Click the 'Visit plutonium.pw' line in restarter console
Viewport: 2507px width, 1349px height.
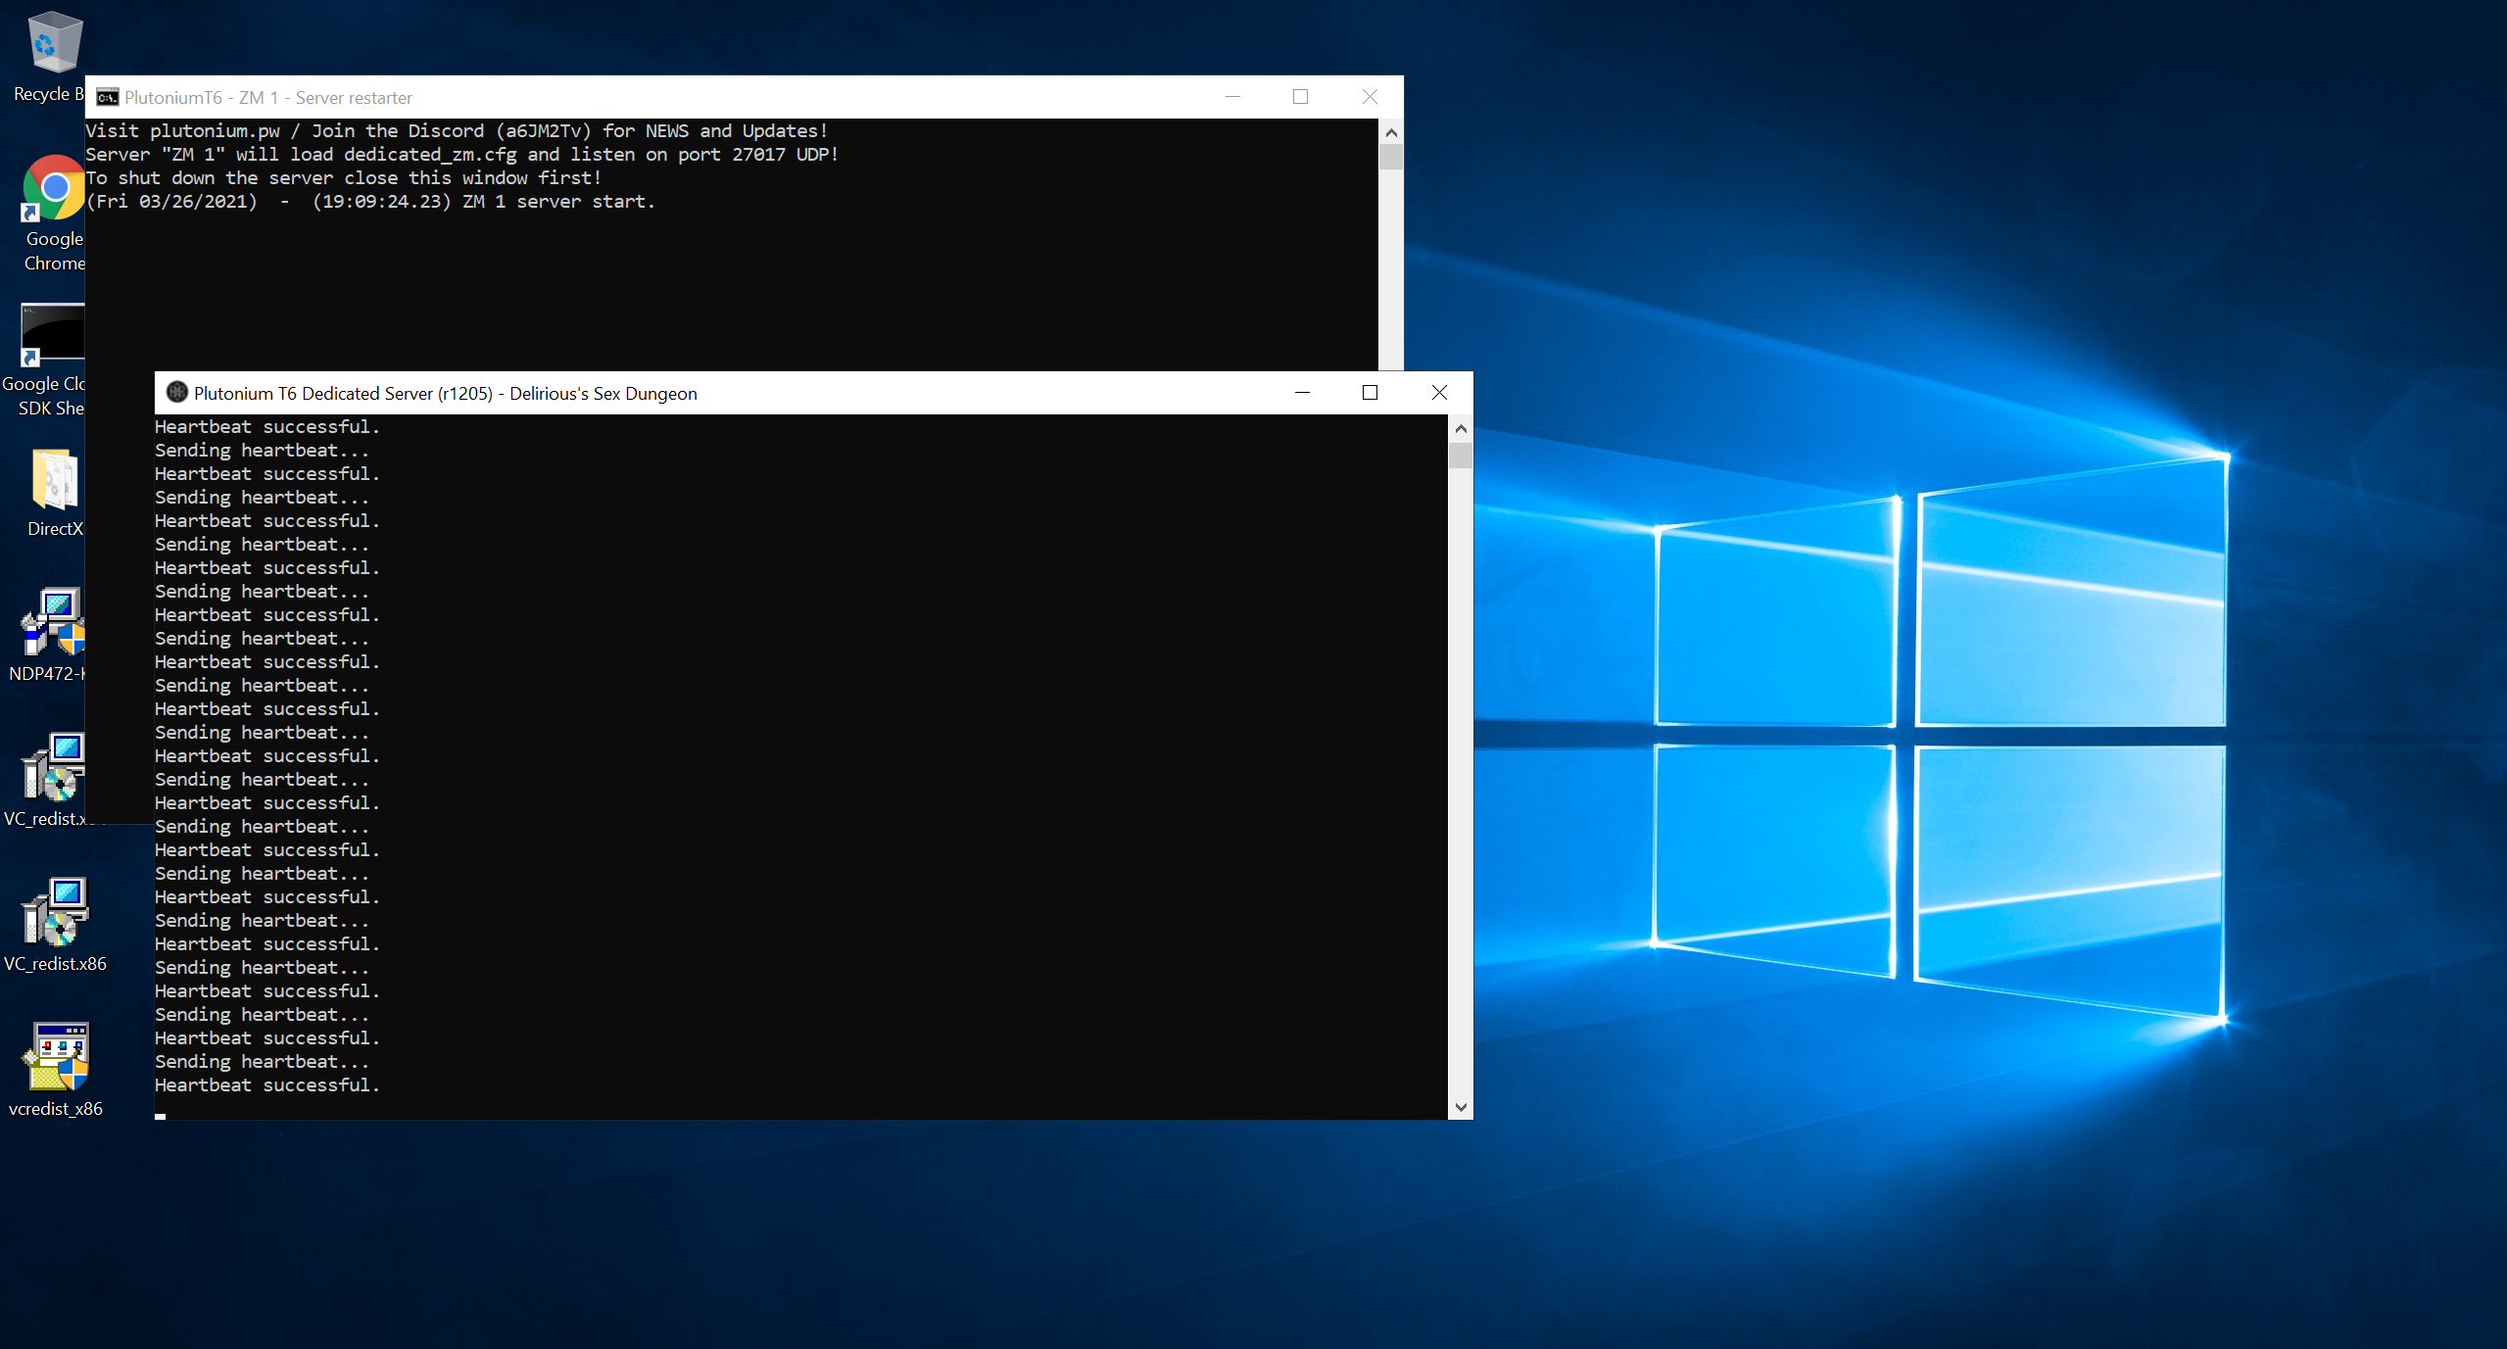tap(457, 130)
